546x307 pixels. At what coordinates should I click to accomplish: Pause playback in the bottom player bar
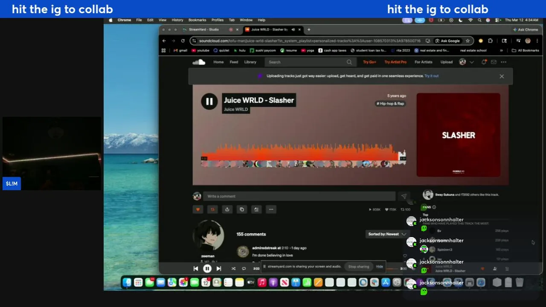pos(207,269)
